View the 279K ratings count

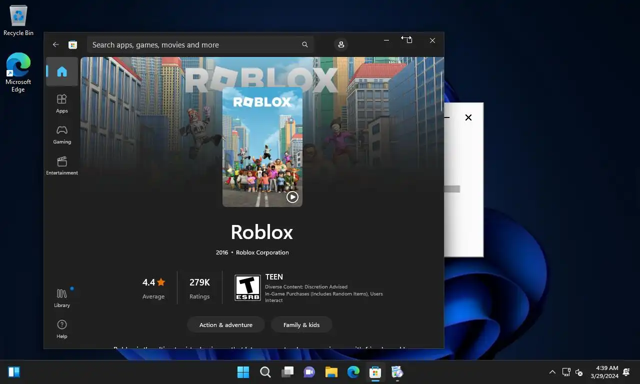199,288
